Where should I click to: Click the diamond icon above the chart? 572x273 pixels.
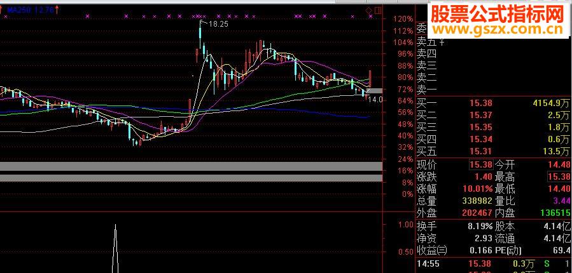pyautogui.click(x=370, y=10)
